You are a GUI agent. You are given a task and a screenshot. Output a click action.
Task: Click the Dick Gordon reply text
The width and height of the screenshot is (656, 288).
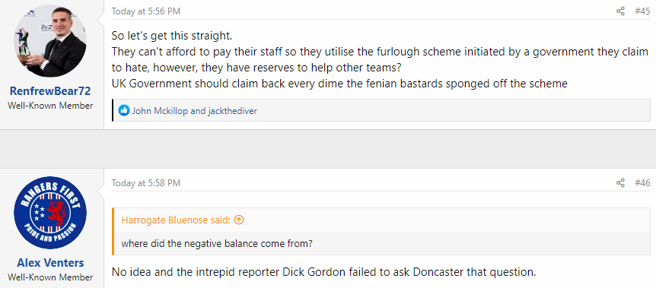coord(324,272)
